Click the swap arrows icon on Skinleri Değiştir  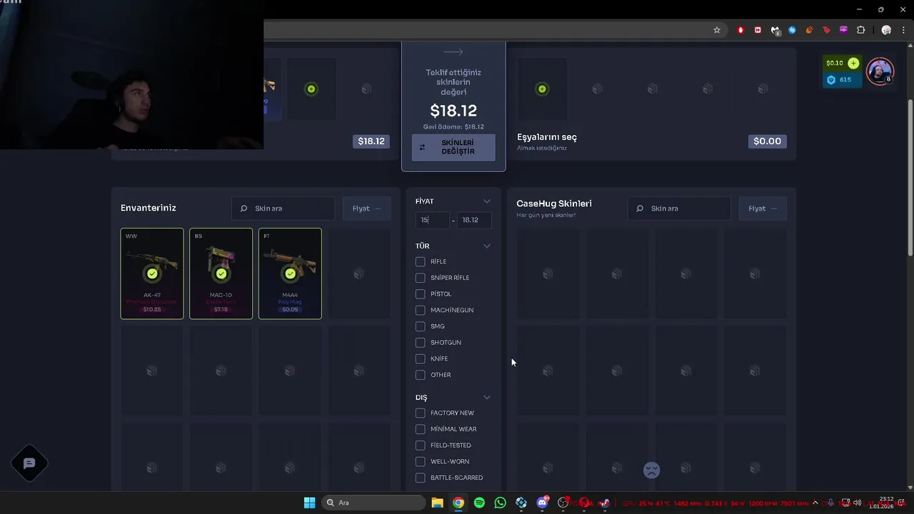[422, 147]
